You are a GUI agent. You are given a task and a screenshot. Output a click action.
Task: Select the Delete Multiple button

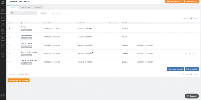[x=192, y=69]
